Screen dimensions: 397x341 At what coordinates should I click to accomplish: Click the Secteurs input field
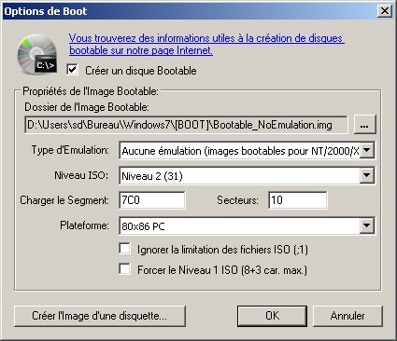coord(298,200)
